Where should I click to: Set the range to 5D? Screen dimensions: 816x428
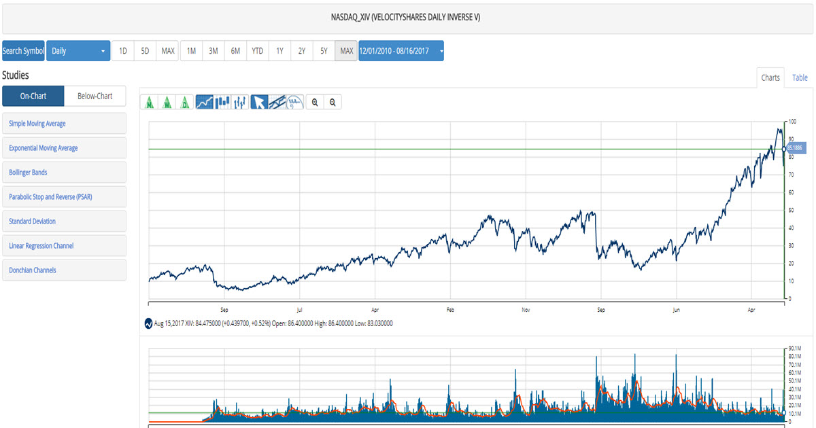pyautogui.click(x=145, y=51)
